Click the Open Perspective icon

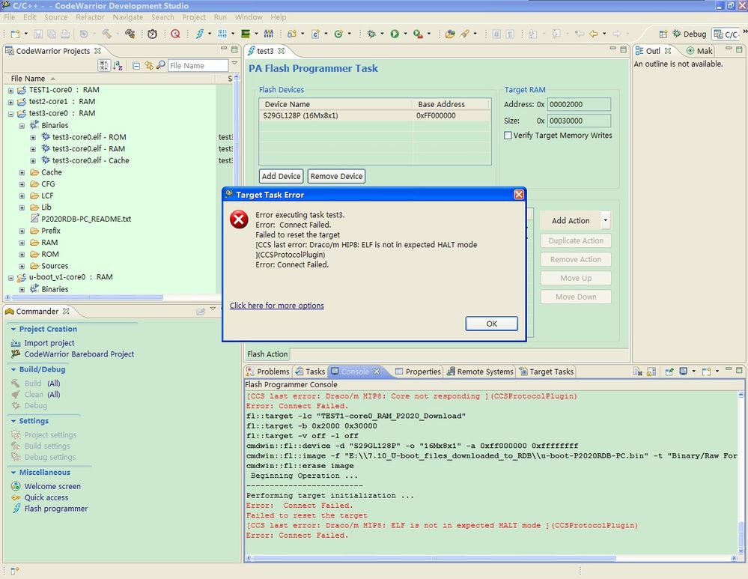[x=663, y=34]
